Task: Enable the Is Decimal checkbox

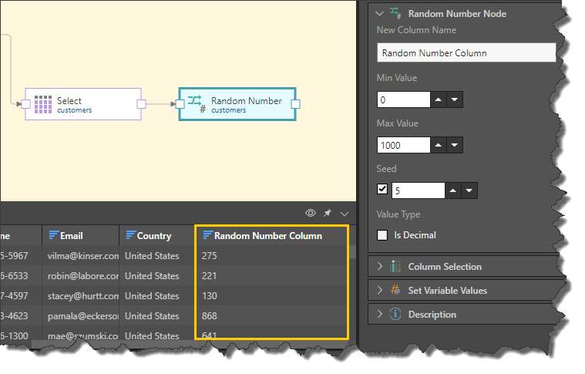Action: tap(382, 235)
